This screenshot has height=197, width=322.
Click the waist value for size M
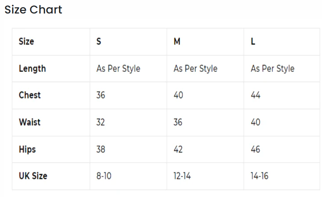point(178,122)
